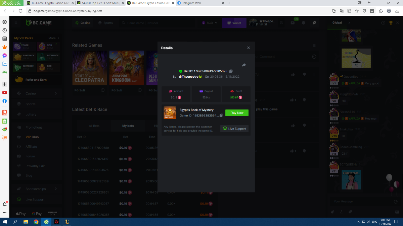Open Live Support from the details dialog
The width and height of the screenshot is (403, 226).
pyautogui.click(x=234, y=129)
